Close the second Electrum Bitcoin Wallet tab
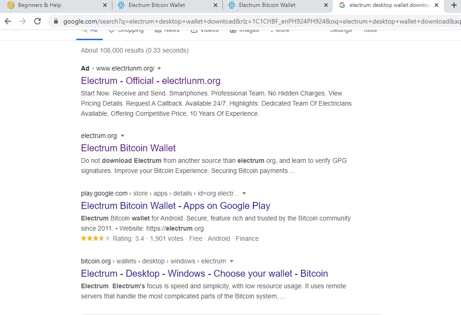461x315 pixels. pyautogui.click(x=326, y=5)
